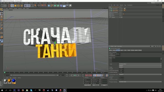This screenshot has height=92, width=164.
Task: Play the animation forward
Action: pos(75,75)
